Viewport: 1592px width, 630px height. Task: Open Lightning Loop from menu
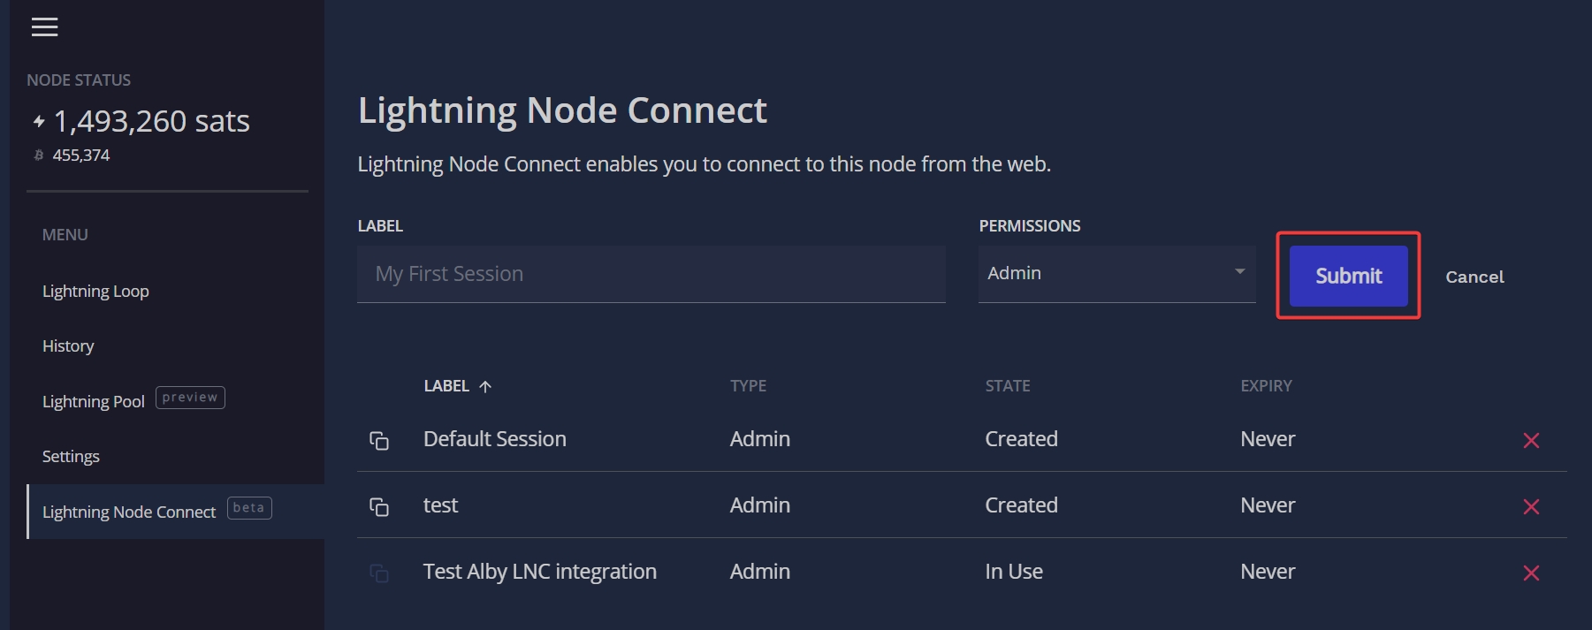click(x=95, y=292)
